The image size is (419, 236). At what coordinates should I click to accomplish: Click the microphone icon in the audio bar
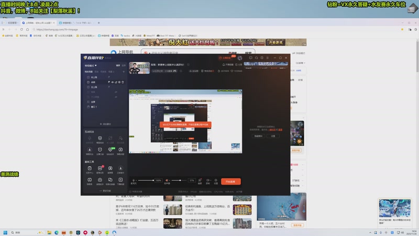pos(134,180)
